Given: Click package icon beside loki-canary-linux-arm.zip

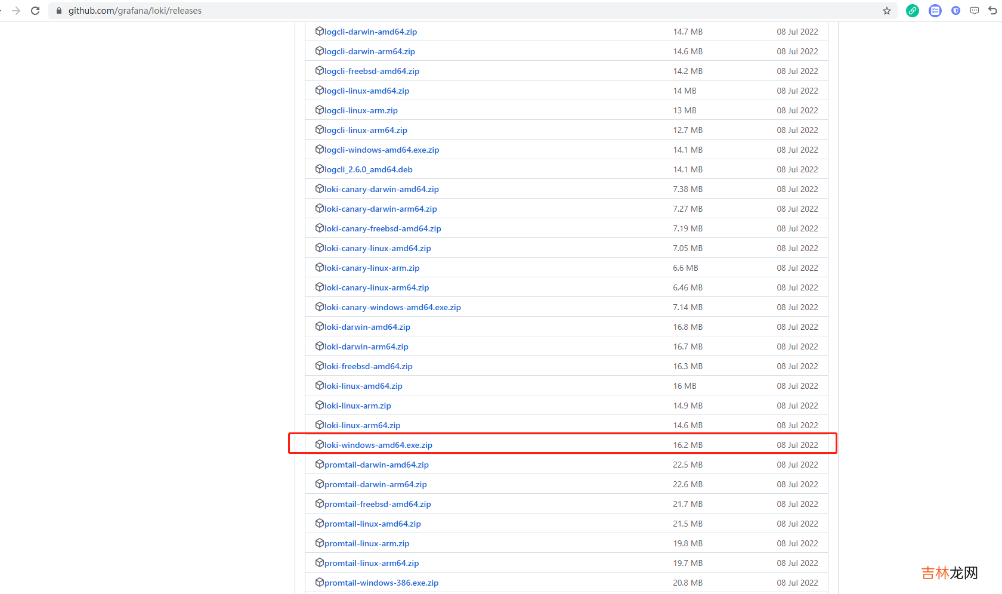Looking at the screenshot, I should (320, 268).
